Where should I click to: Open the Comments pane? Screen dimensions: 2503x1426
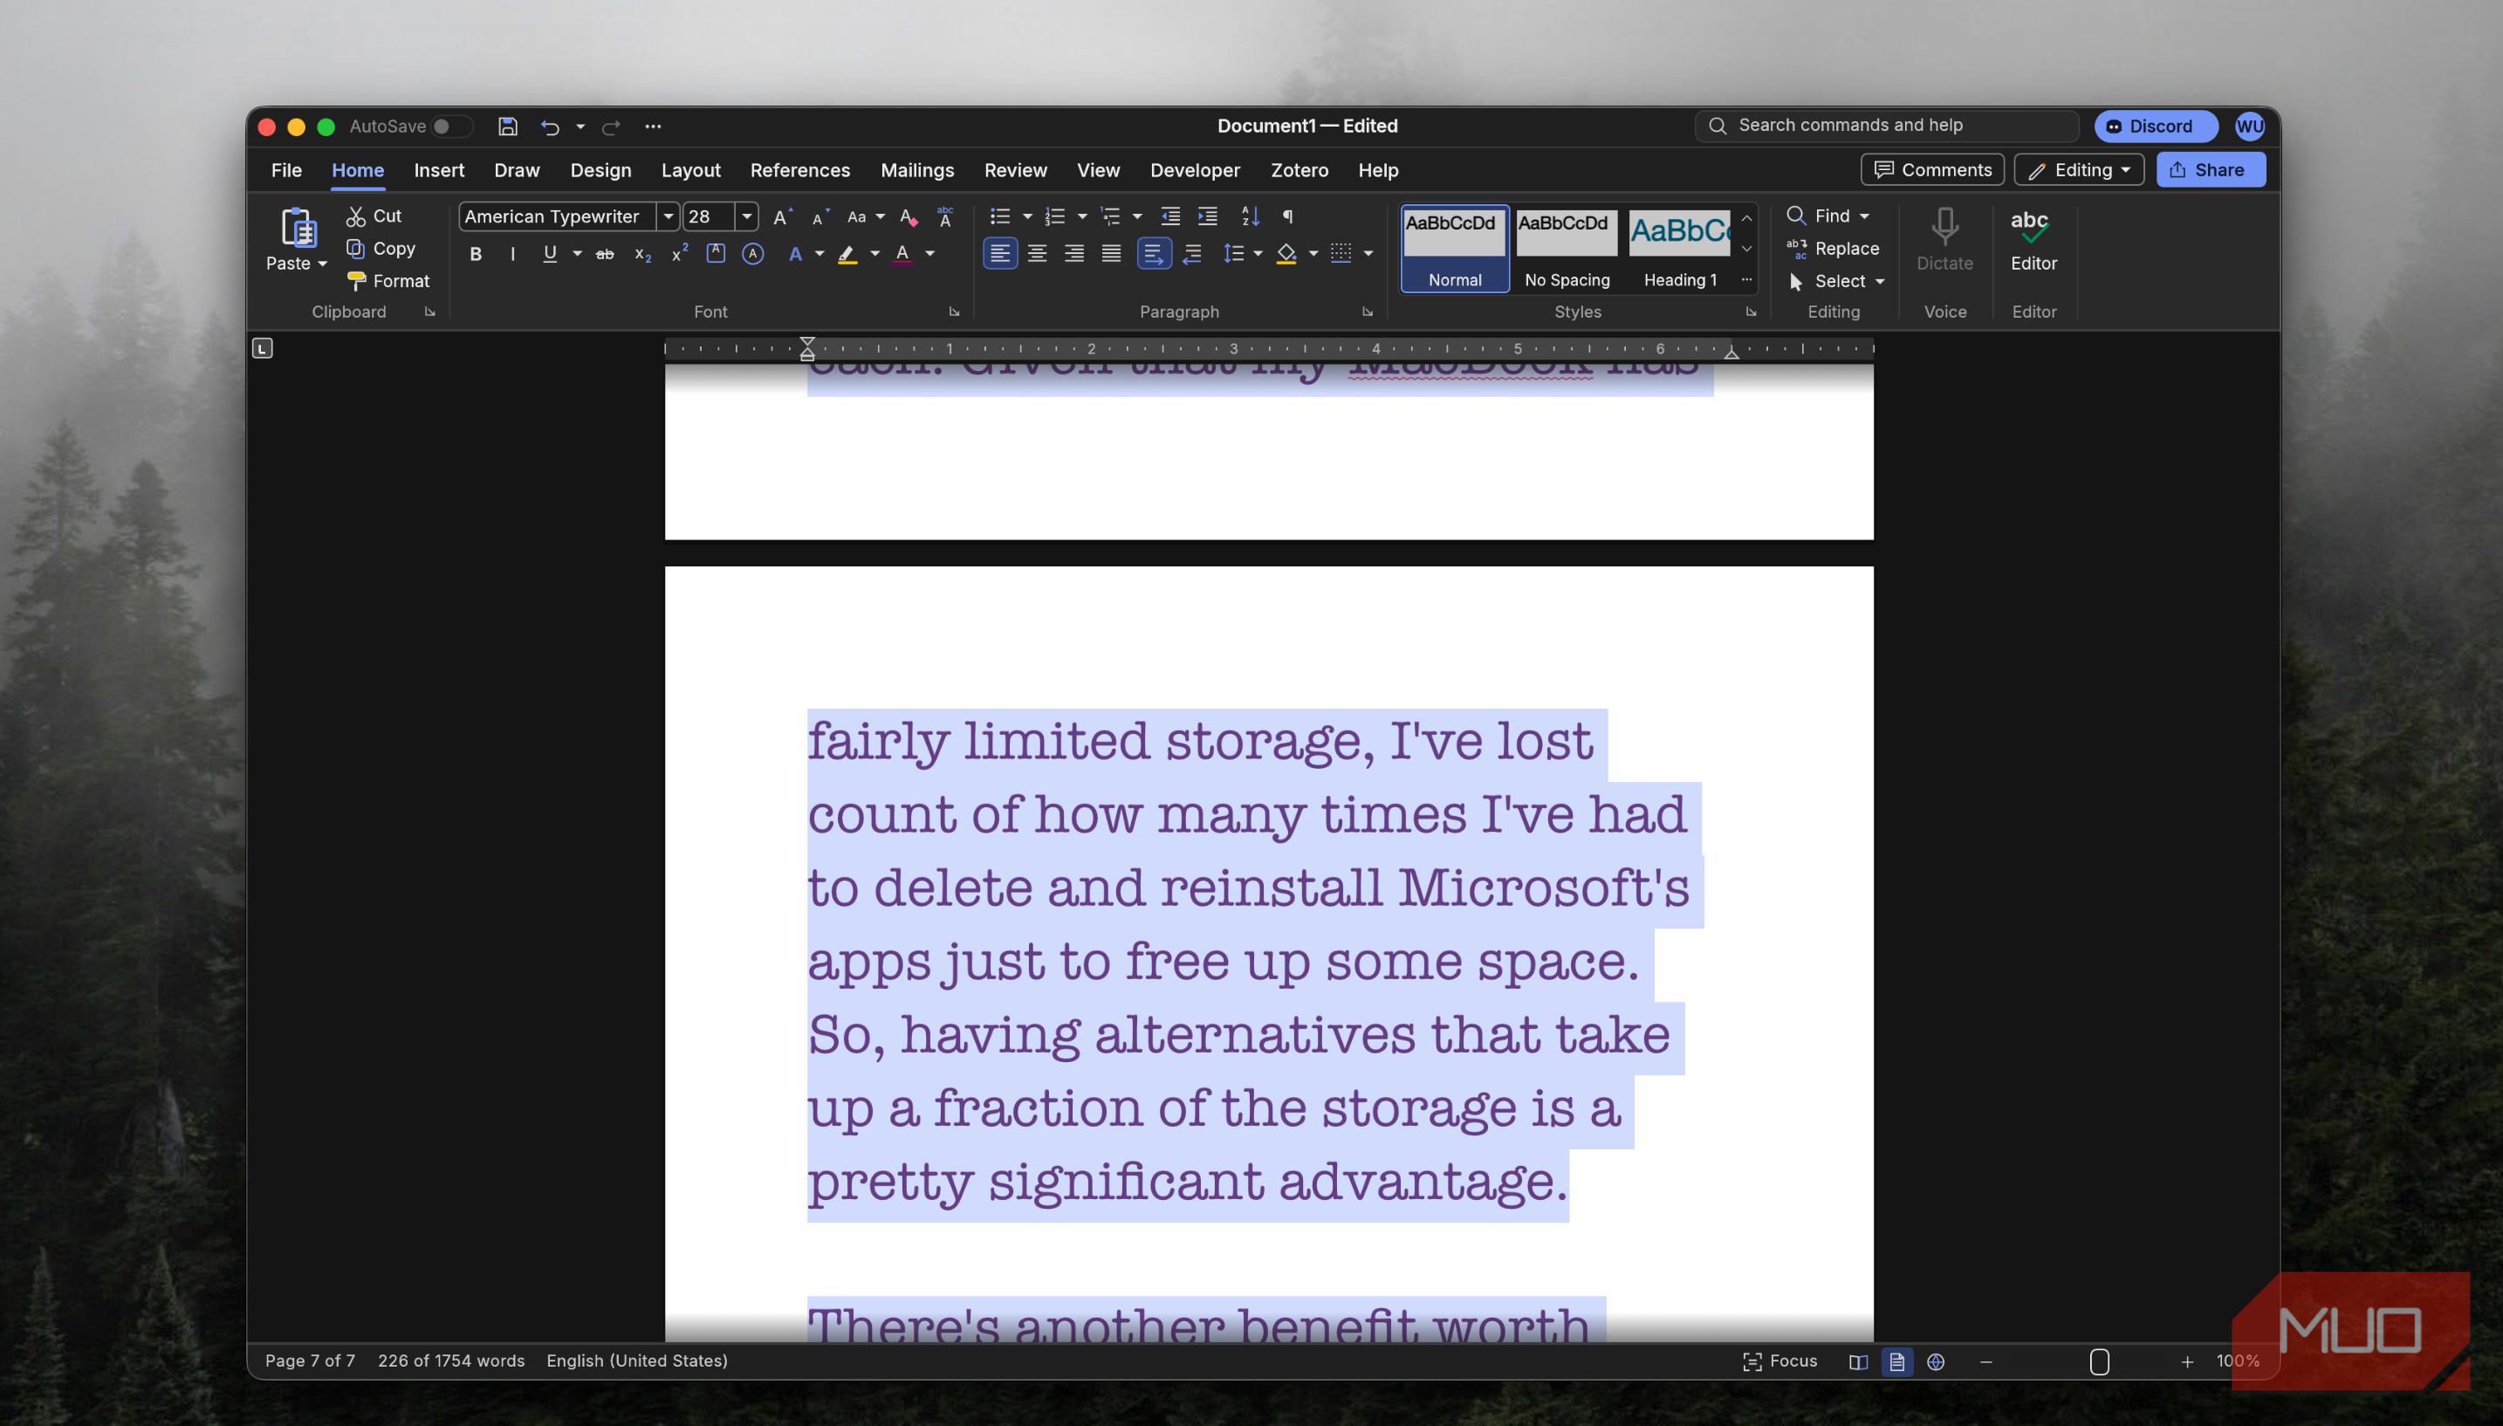[x=1931, y=170]
